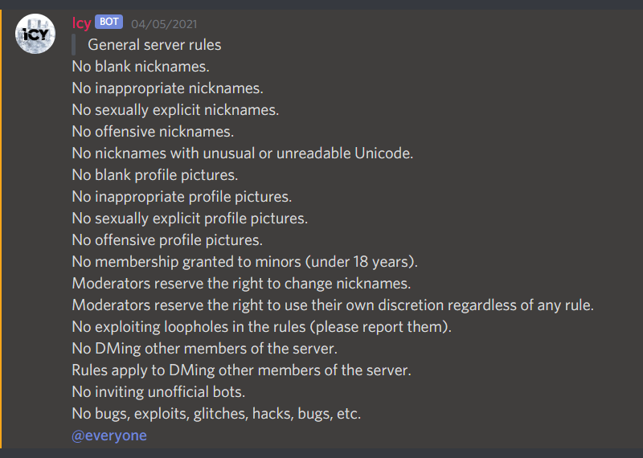This screenshot has width=643, height=458.
Task: Click the line 'No offensive profile pictures.'
Action: click(167, 240)
